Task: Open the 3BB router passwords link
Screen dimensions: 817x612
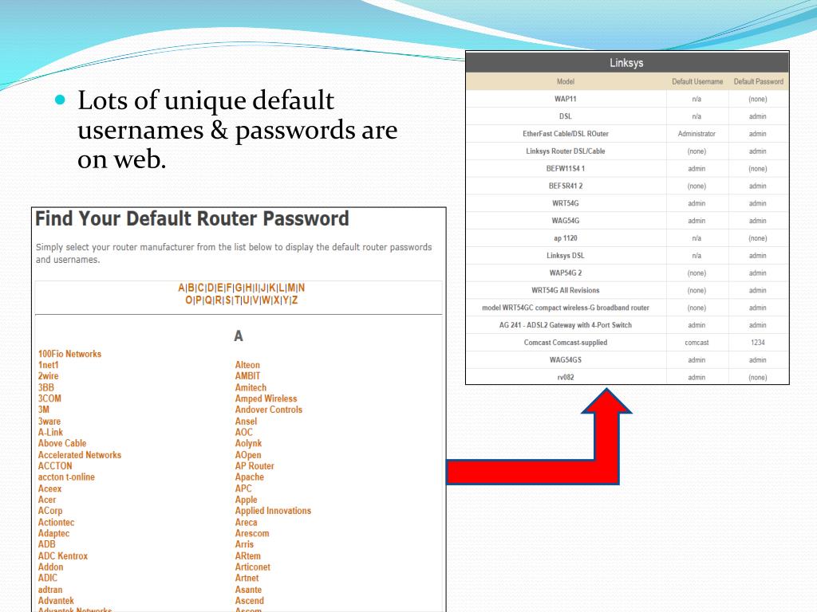Action: pos(45,388)
